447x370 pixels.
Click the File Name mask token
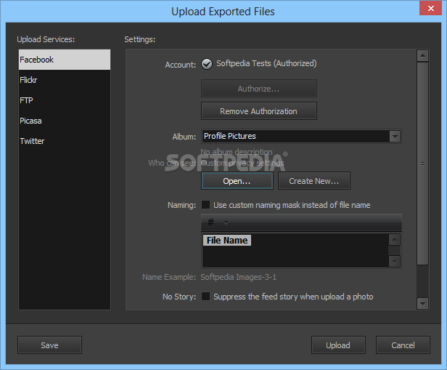227,241
